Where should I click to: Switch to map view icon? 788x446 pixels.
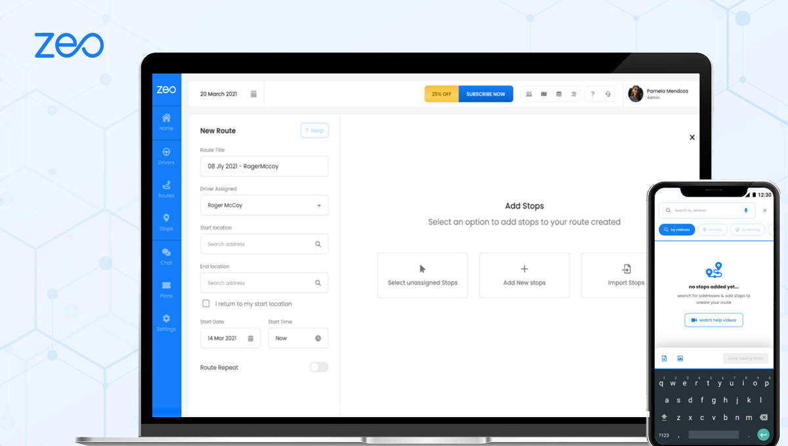click(x=544, y=94)
